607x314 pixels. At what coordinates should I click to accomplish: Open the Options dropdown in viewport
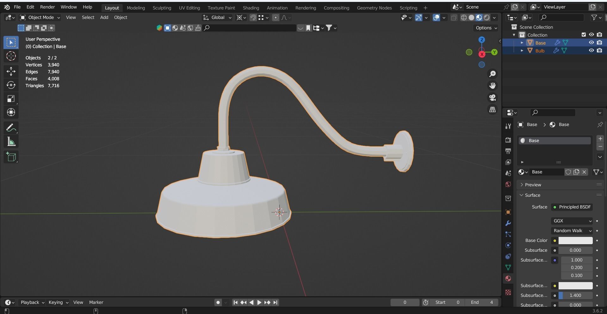[486, 28]
